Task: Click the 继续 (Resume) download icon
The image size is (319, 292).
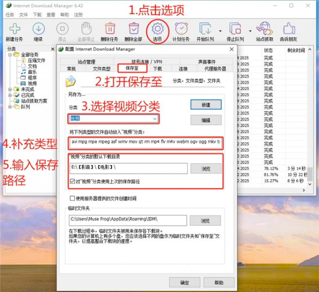Action: tap(38, 29)
